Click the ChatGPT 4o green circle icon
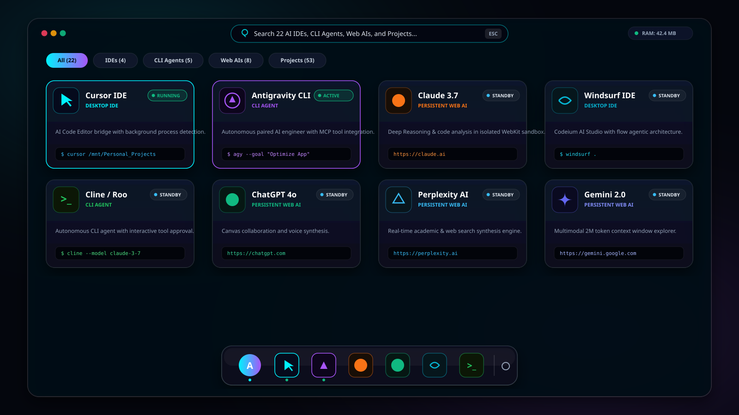The height and width of the screenshot is (415, 739). click(232, 200)
